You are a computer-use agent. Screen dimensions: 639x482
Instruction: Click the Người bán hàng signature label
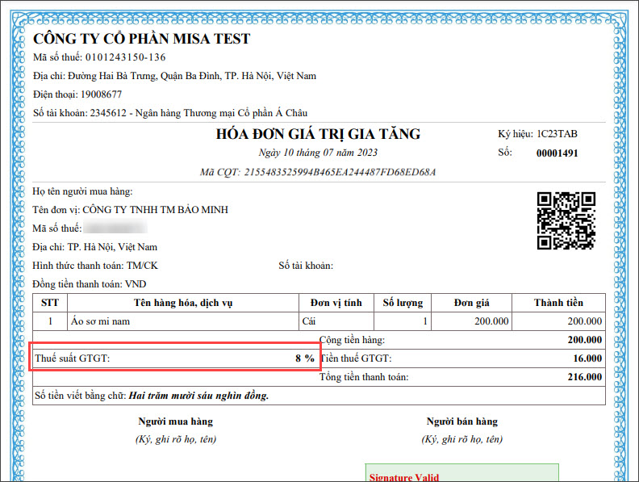462,421
